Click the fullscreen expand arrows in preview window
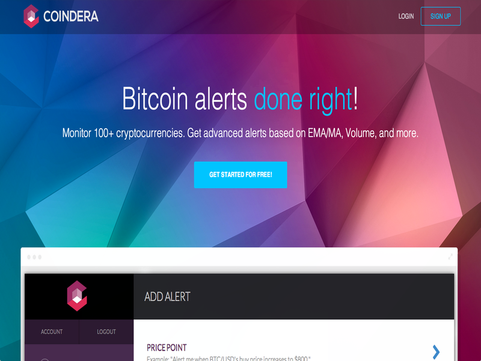Viewport: 481px width, 361px height. (x=450, y=257)
